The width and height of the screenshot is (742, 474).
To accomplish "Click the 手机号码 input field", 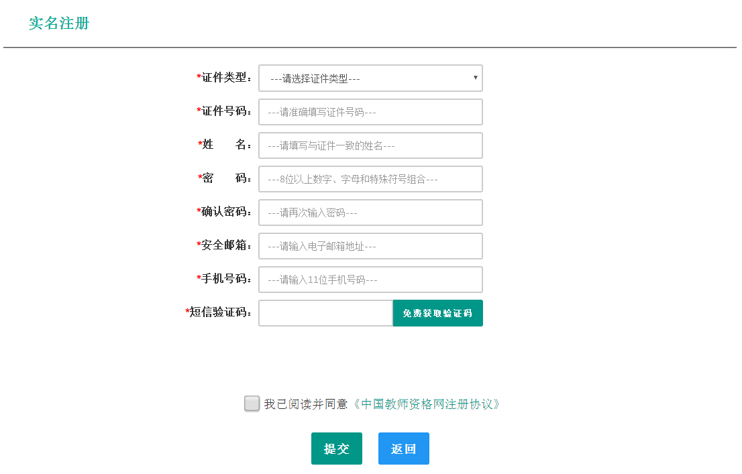I will [x=370, y=280].
